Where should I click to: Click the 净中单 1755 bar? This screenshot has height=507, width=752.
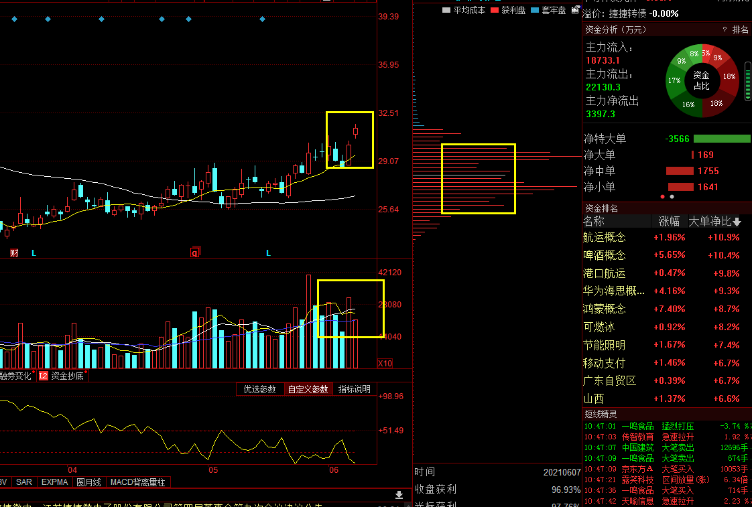[680, 171]
